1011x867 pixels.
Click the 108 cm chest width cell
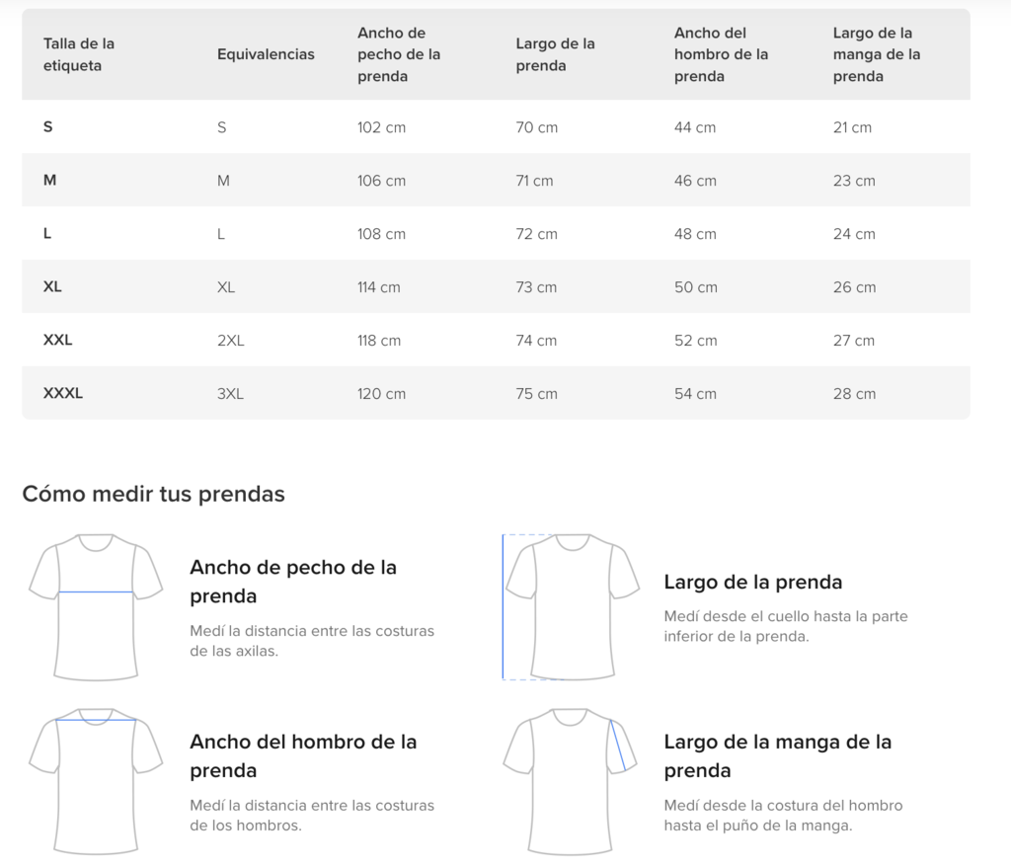click(381, 233)
